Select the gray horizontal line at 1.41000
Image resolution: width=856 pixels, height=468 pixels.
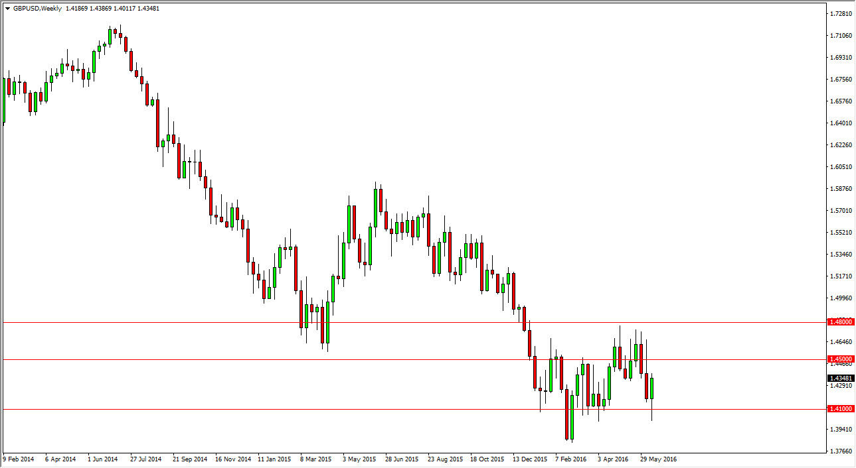coord(414,409)
